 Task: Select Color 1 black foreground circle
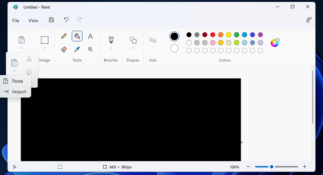174,36
